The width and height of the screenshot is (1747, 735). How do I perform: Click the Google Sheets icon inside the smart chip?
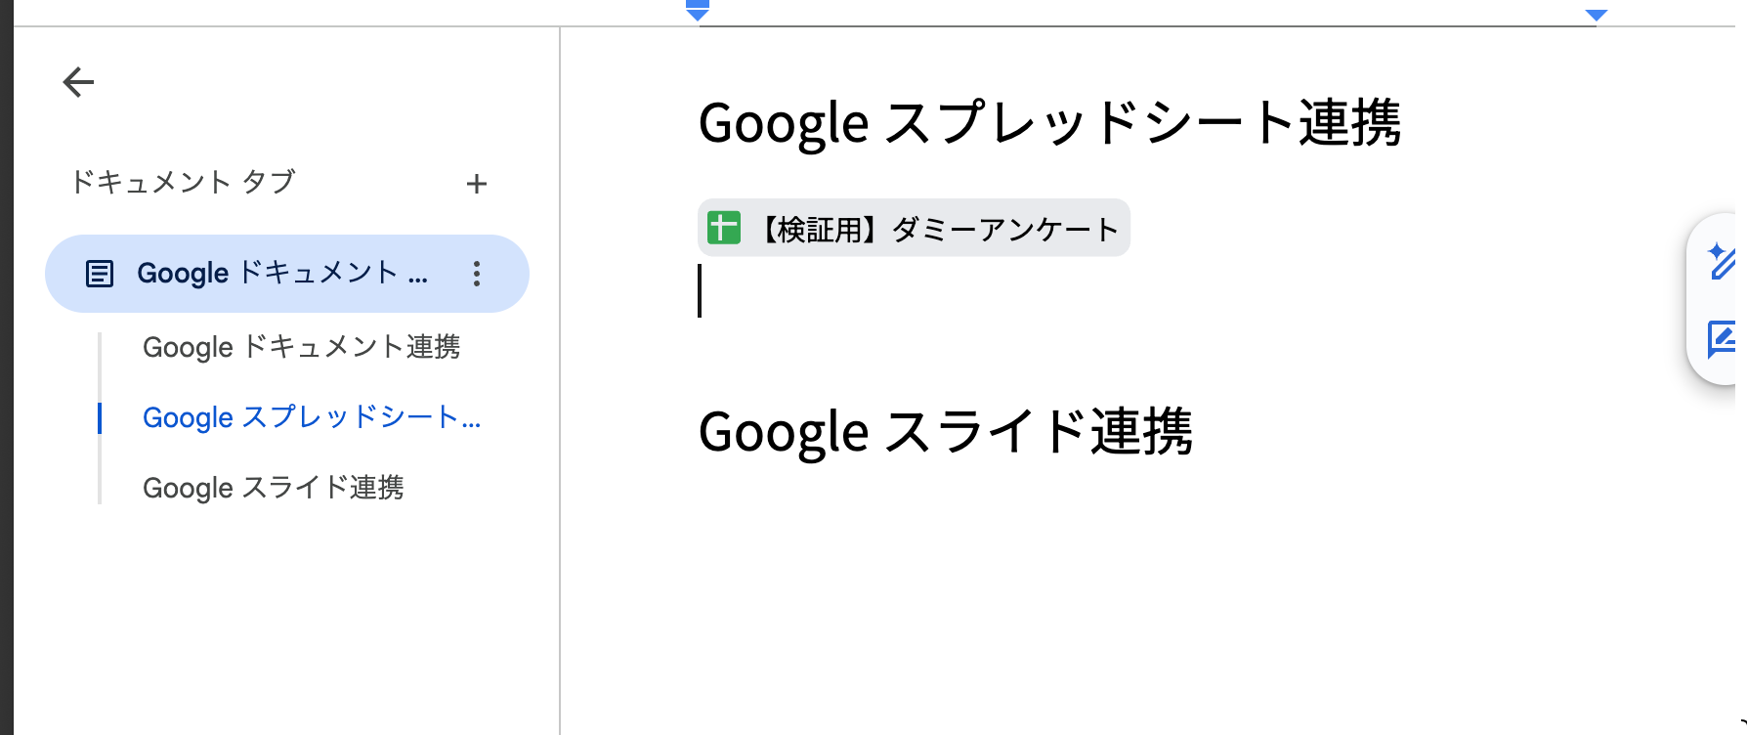click(723, 228)
